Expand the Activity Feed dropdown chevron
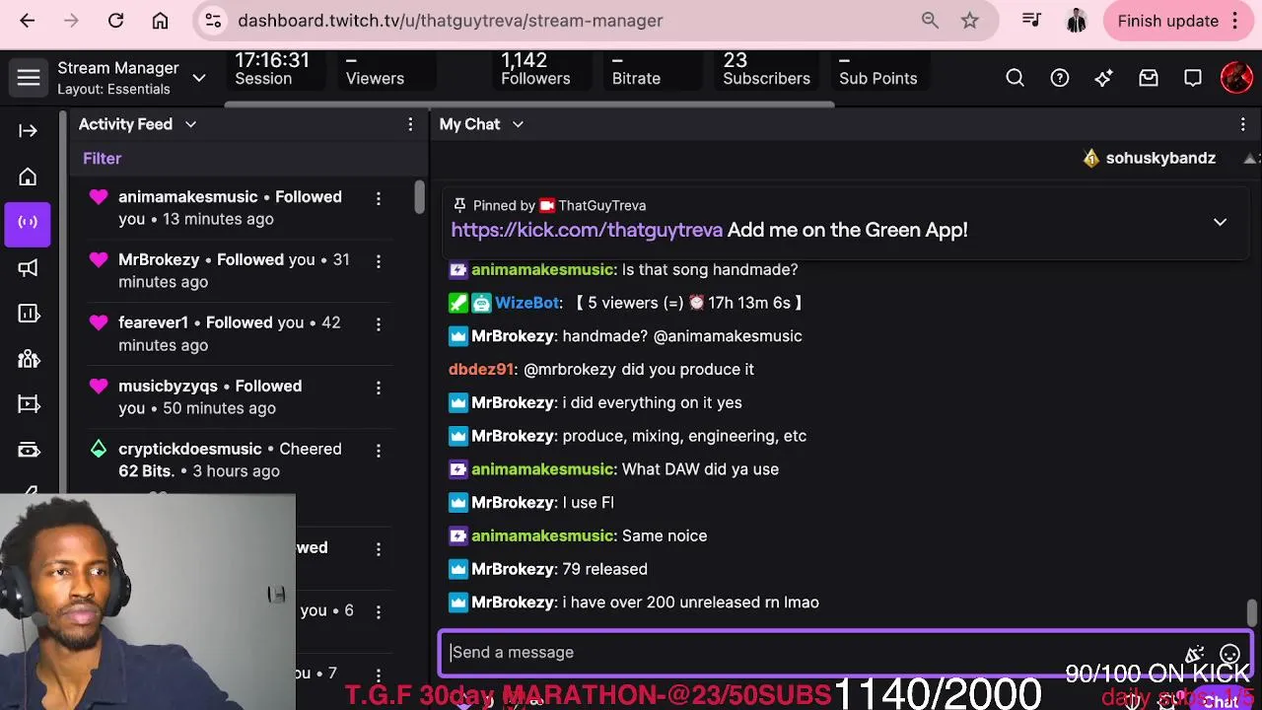The image size is (1262, 710). click(x=190, y=124)
